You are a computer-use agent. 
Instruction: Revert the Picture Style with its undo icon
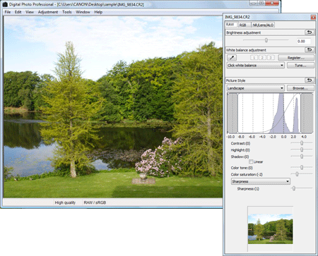pos(310,80)
